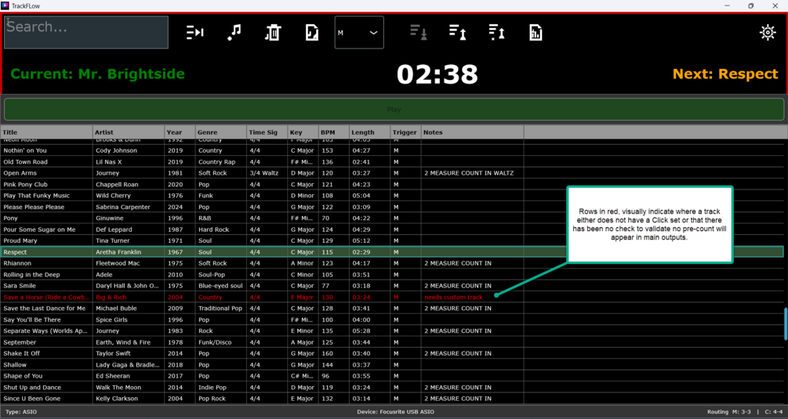This screenshot has width=788, height=419.
Task: Click the 'Blue-eyed soul' genre cell
Action: tap(220, 286)
